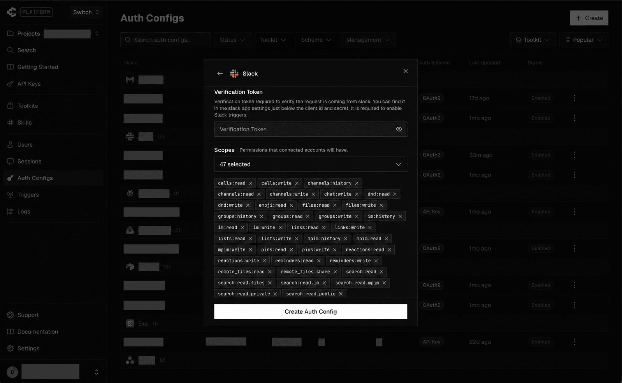Click the back arrow in Slack dialog
The width and height of the screenshot is (622, 383).
pos(220,74)
